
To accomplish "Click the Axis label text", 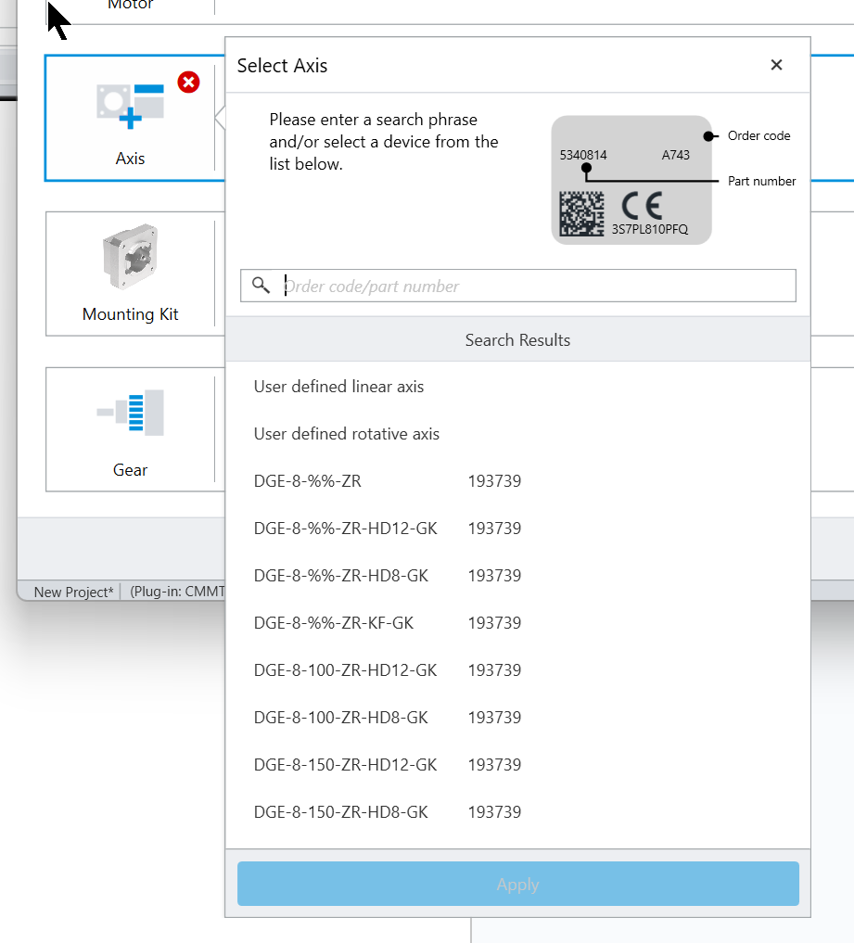I will click(130, 159).
